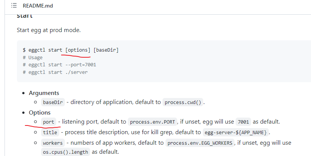This screenshot has height=156, width=311.
Task: Click the '$ eggctl start [options] [baseDir]' code line
Action: click(70, 50)
